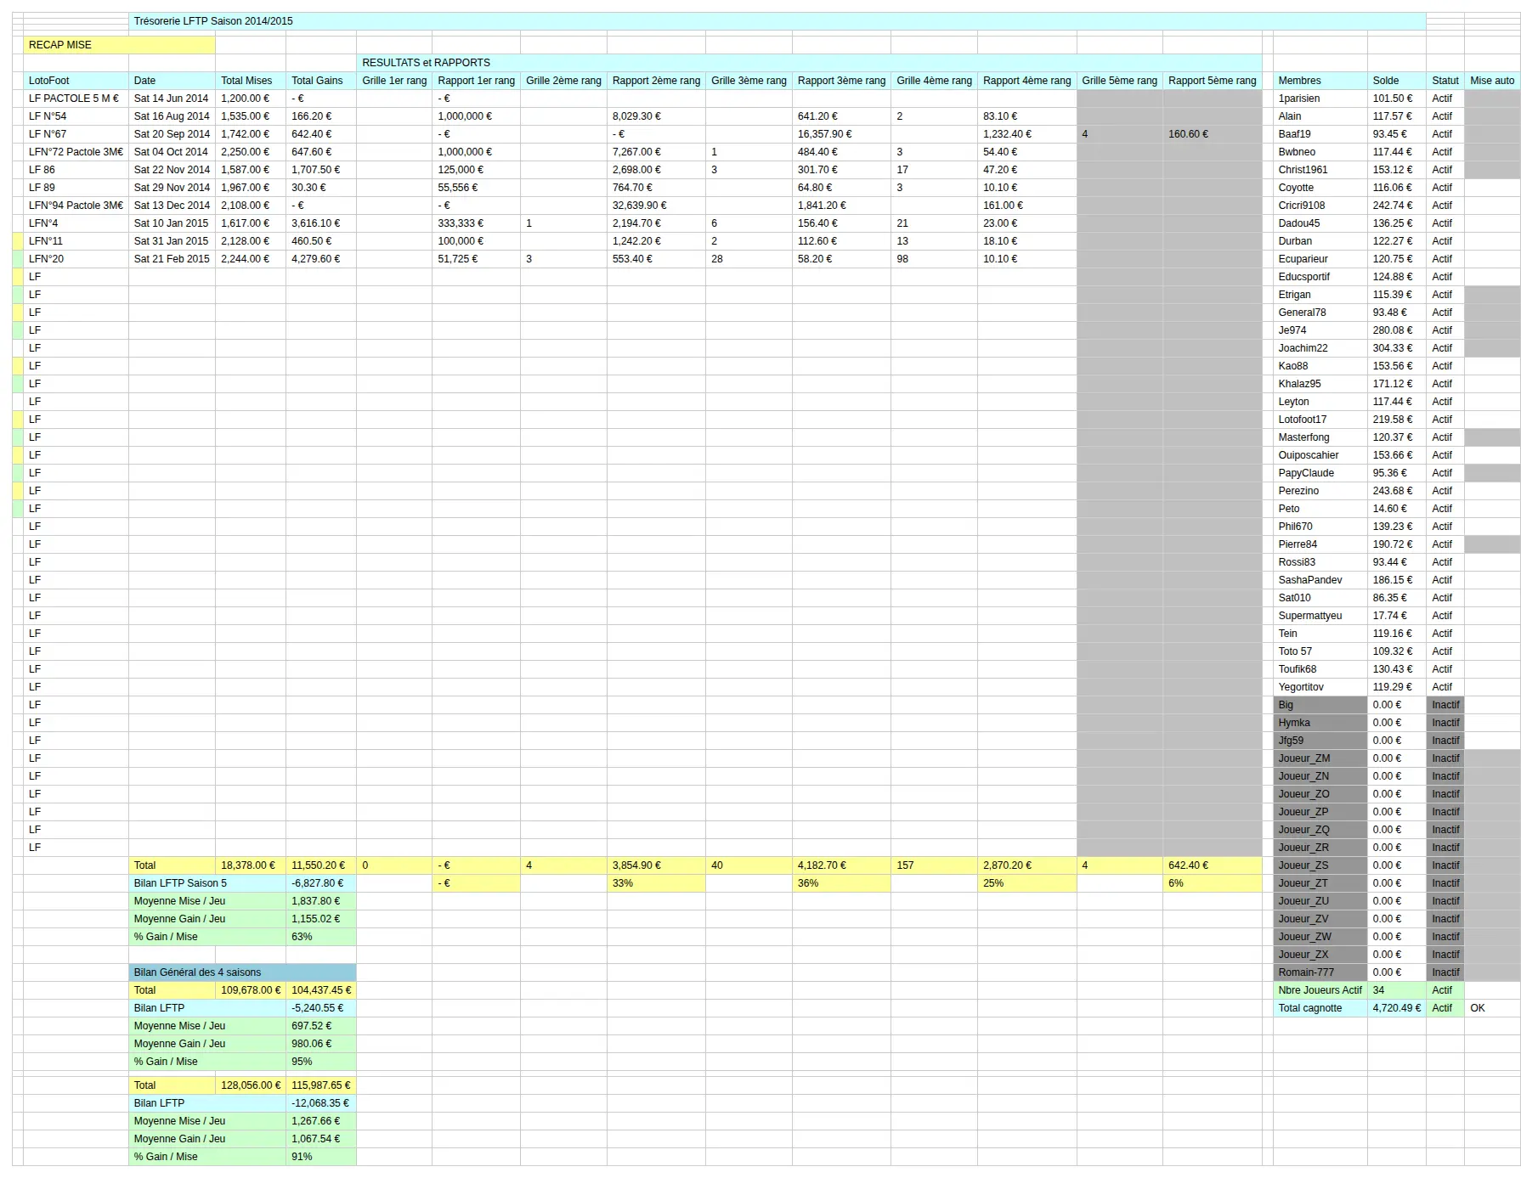
Task: Click the 'Grille 4ème rang' header
Action: 934,81
